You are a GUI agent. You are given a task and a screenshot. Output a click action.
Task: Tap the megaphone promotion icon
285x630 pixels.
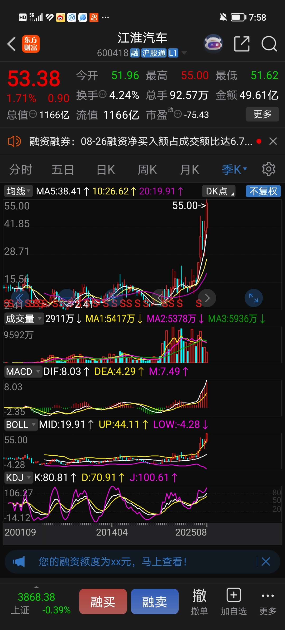pos(19,562)
